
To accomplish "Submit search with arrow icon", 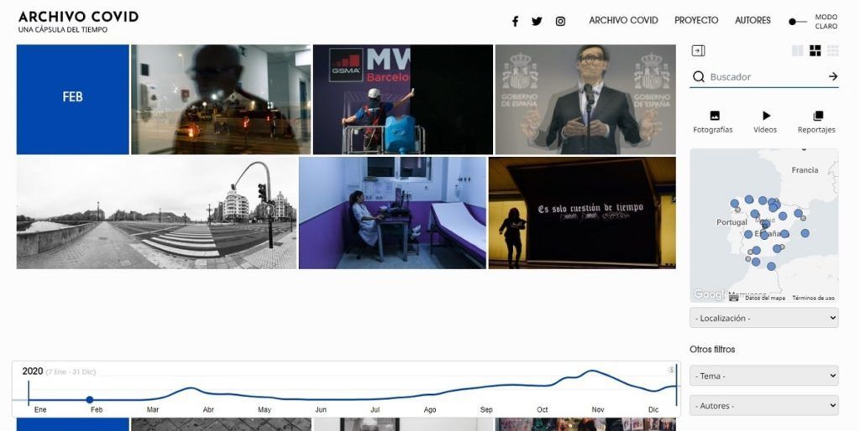I will tap(833, 76).
